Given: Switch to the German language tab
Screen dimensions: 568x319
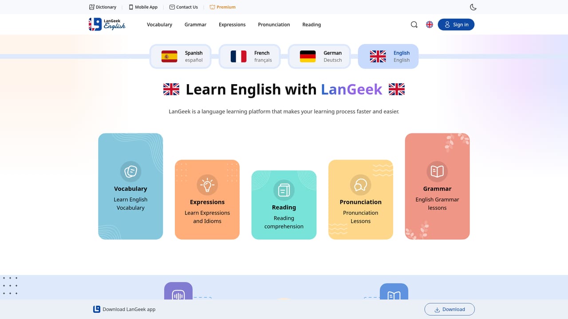Looking at the screenshot, I should 319,56.
